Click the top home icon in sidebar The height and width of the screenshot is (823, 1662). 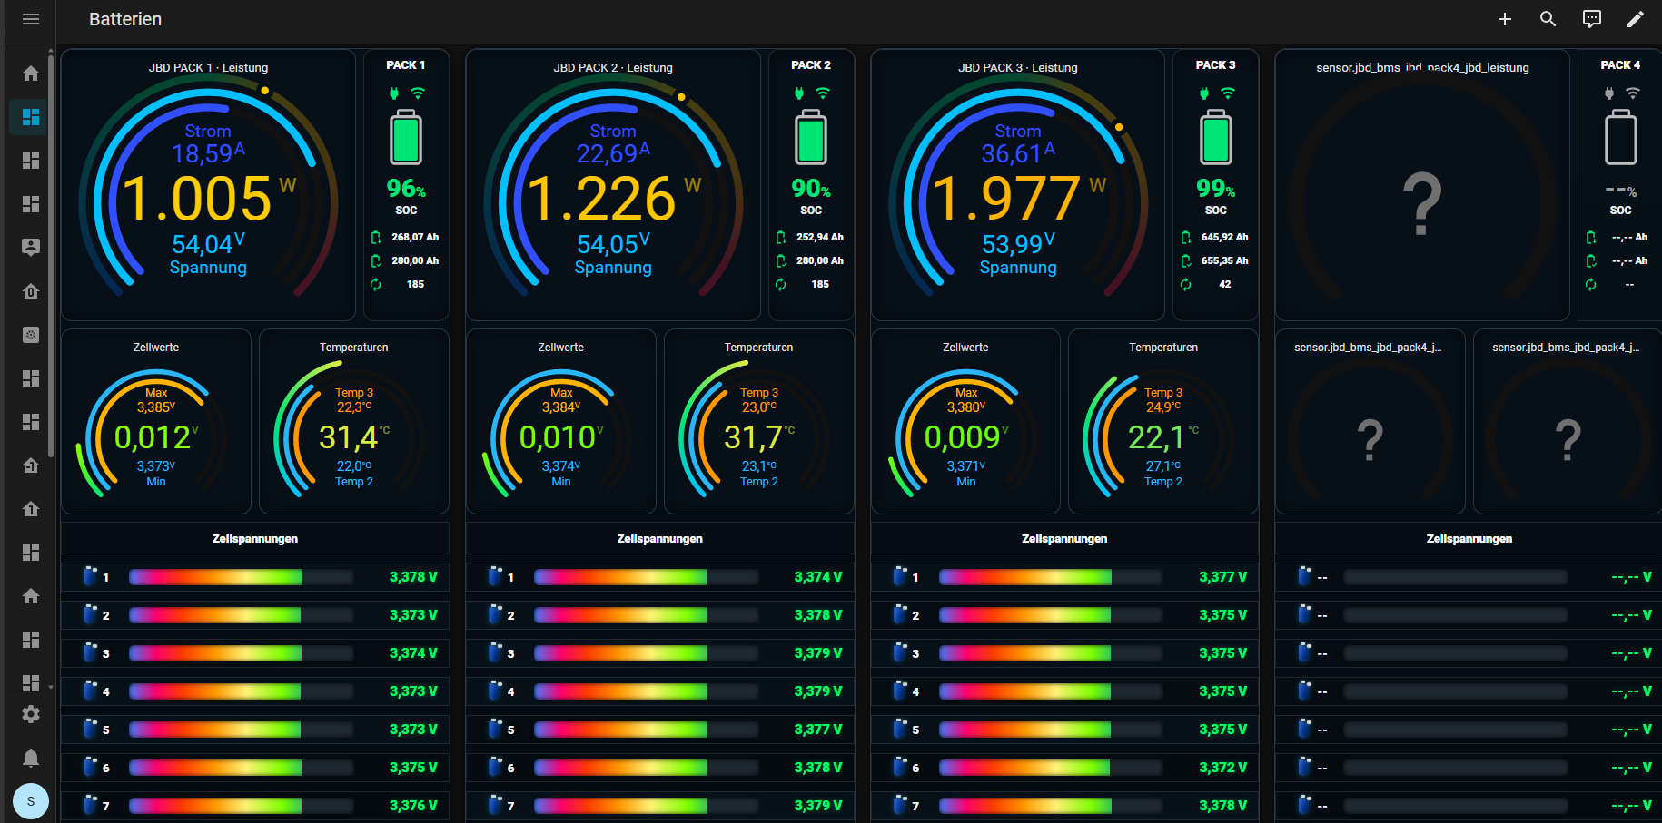[x=31, y=73]
